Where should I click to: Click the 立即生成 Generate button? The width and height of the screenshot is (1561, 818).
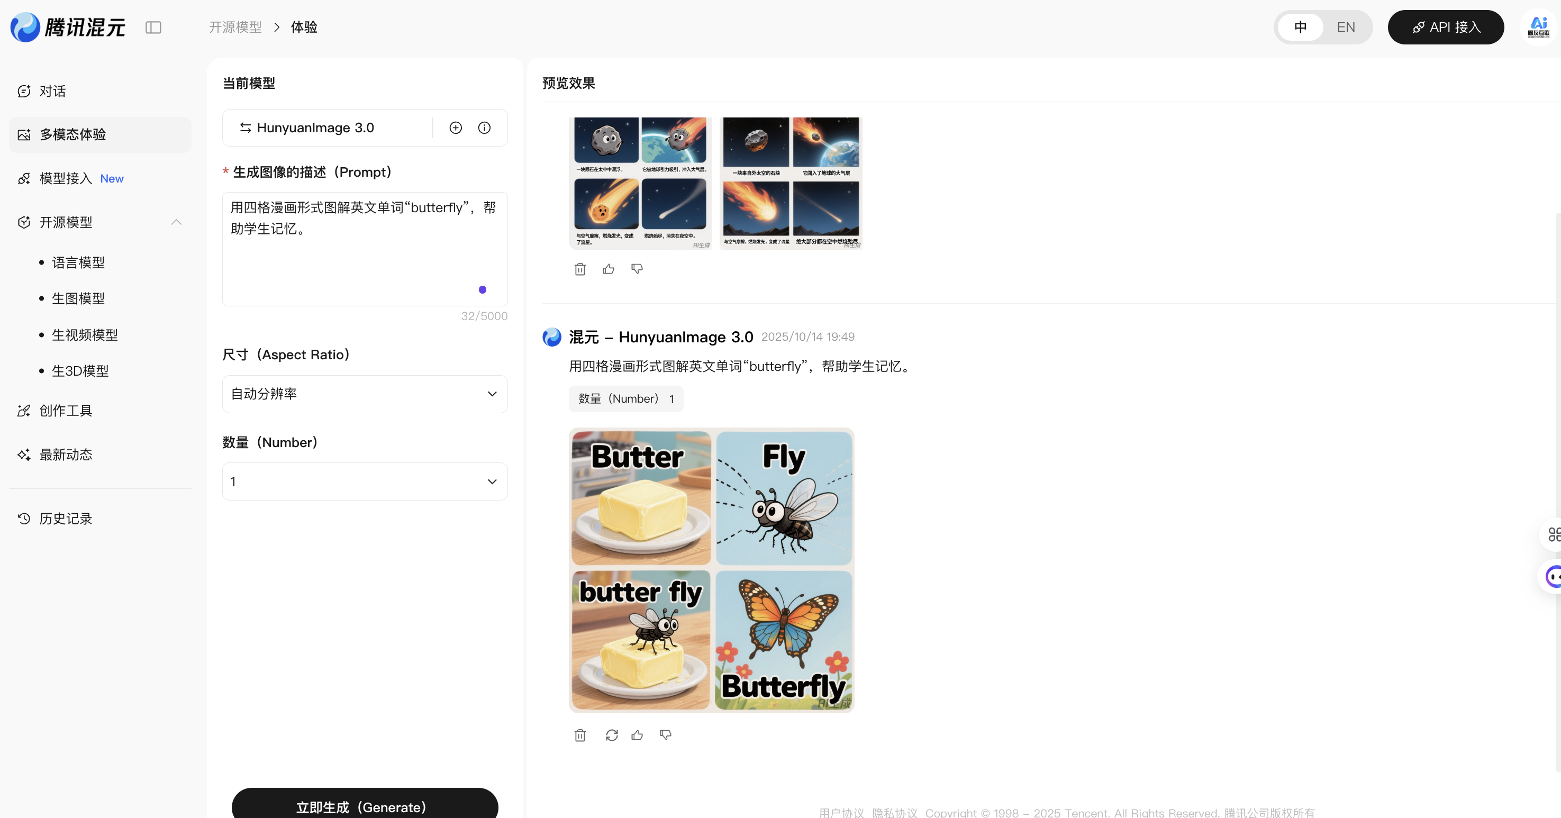365,806
